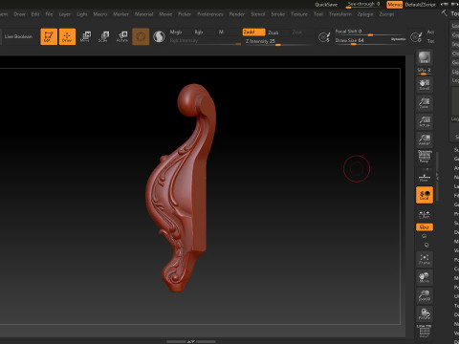Click the See-through slider

coord(363,5)
